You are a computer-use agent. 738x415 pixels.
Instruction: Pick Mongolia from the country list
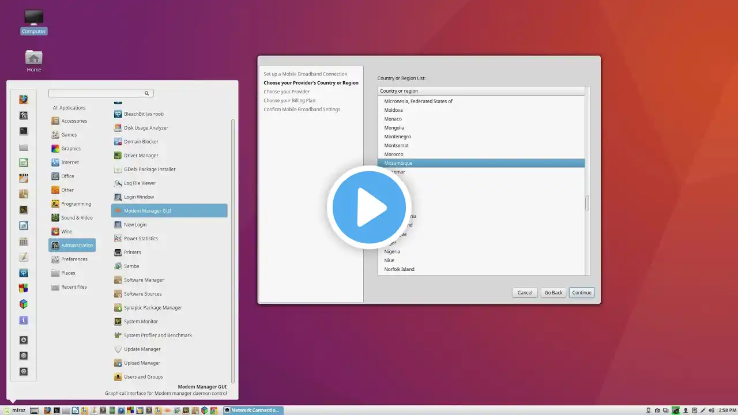(394, 128)
